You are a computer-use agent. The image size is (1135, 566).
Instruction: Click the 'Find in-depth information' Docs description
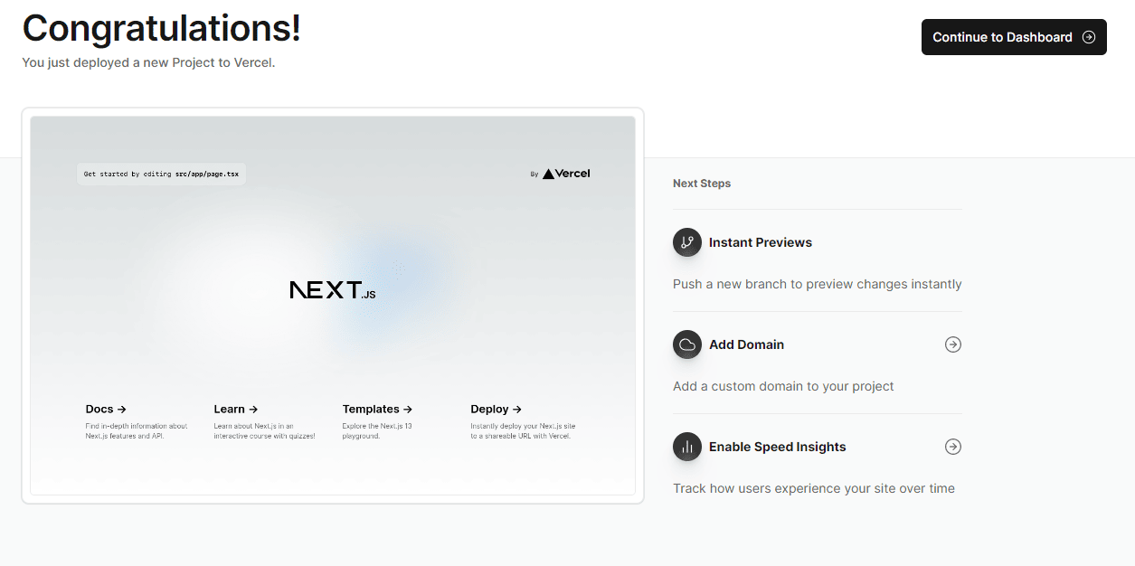[137, 431]
